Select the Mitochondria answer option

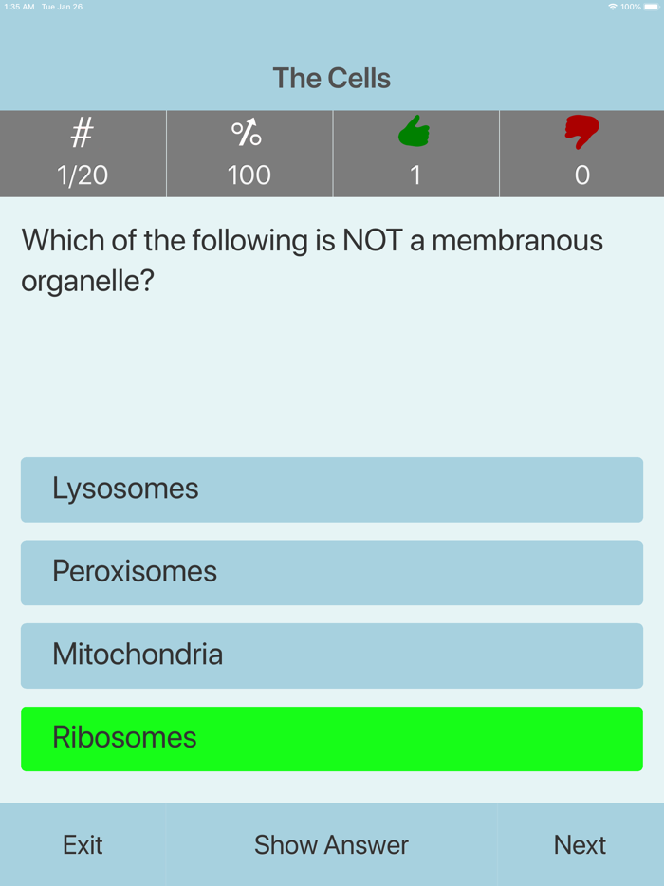pyautogui.click(x=331, y=655)
